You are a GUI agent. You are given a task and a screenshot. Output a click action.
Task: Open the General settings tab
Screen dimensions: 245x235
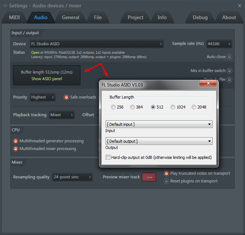tap(71, 18)
